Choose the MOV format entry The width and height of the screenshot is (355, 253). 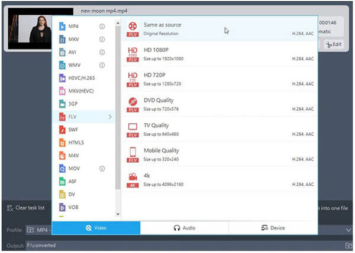tap(84, 169)
